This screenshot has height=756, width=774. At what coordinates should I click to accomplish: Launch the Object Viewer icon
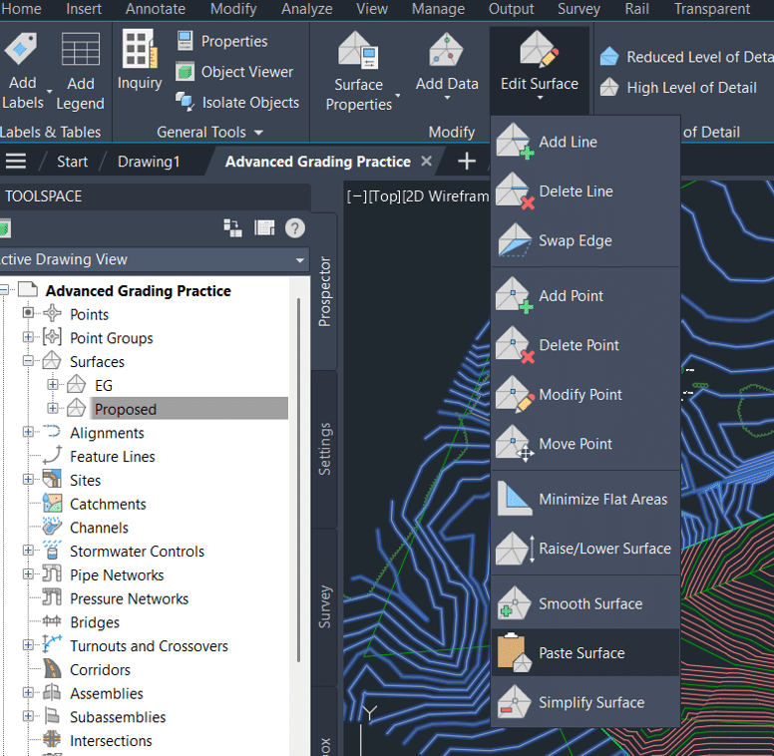pos(186,72)
